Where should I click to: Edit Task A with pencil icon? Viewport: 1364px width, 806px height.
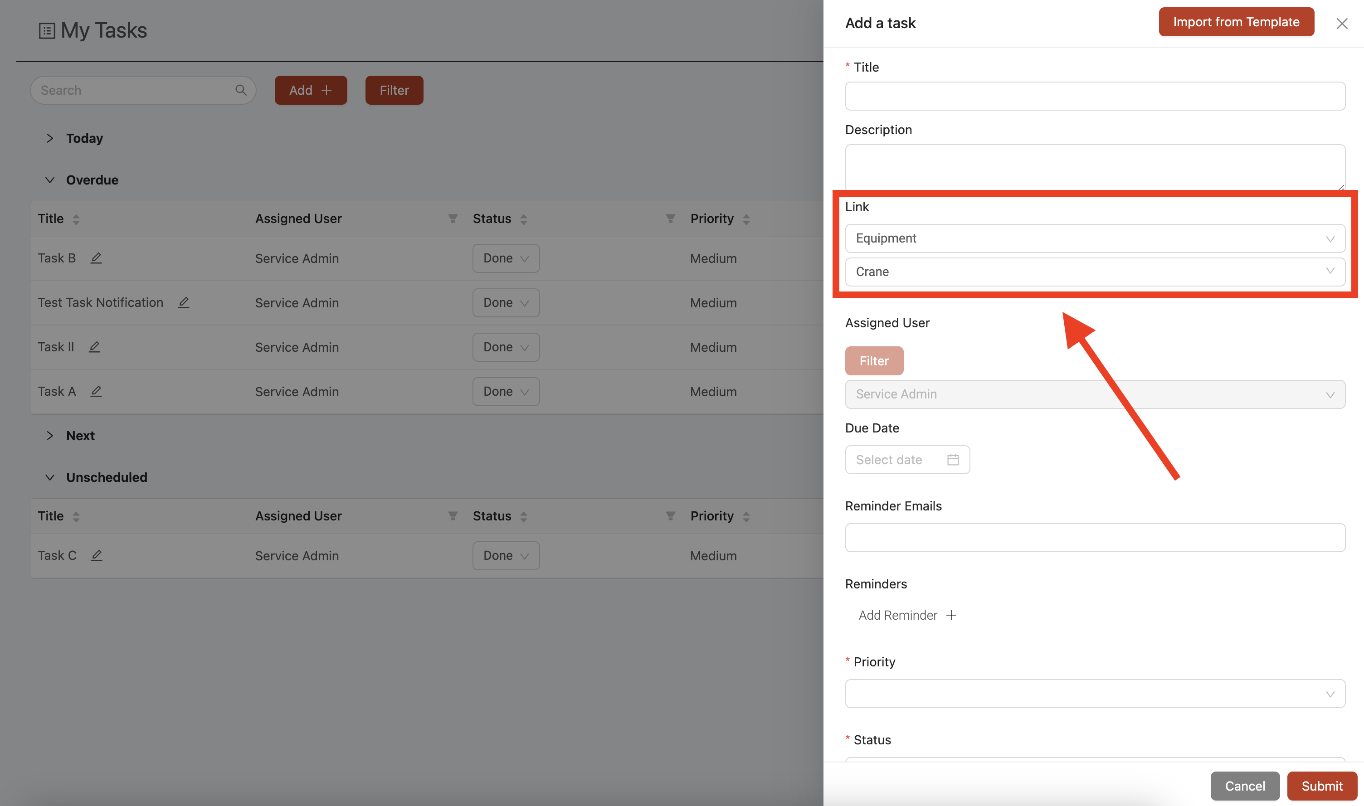tap(96, 392)
